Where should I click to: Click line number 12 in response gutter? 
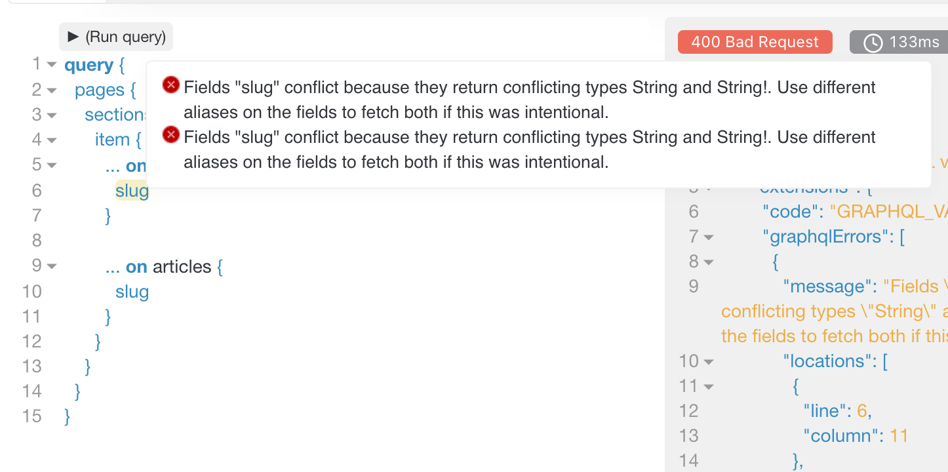click(x=688, y=410)
